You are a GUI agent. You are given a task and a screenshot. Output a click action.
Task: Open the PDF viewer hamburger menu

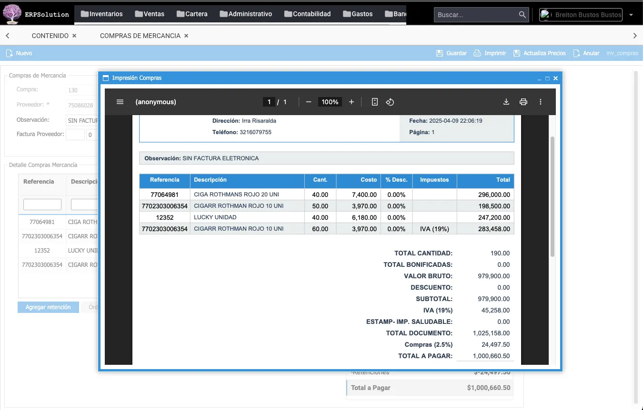[x=120, y=102]
